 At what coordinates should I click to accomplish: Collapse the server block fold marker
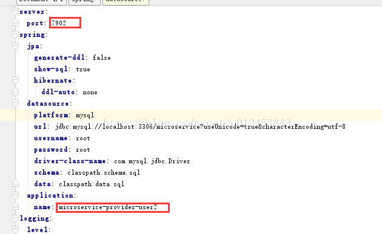[x=15, y=11]
